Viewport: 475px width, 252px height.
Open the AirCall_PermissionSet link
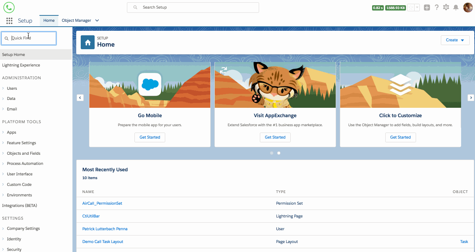pos(102,203)
